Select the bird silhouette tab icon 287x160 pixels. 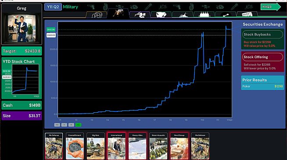[140, 14]
